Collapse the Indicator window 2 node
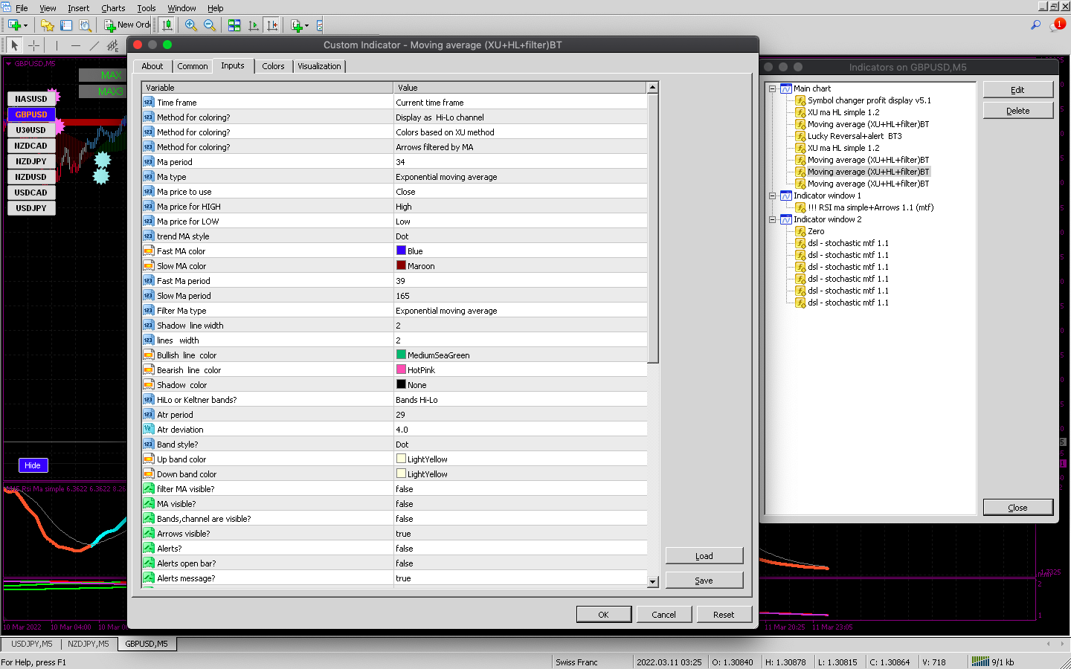 [x=773, y=219]
